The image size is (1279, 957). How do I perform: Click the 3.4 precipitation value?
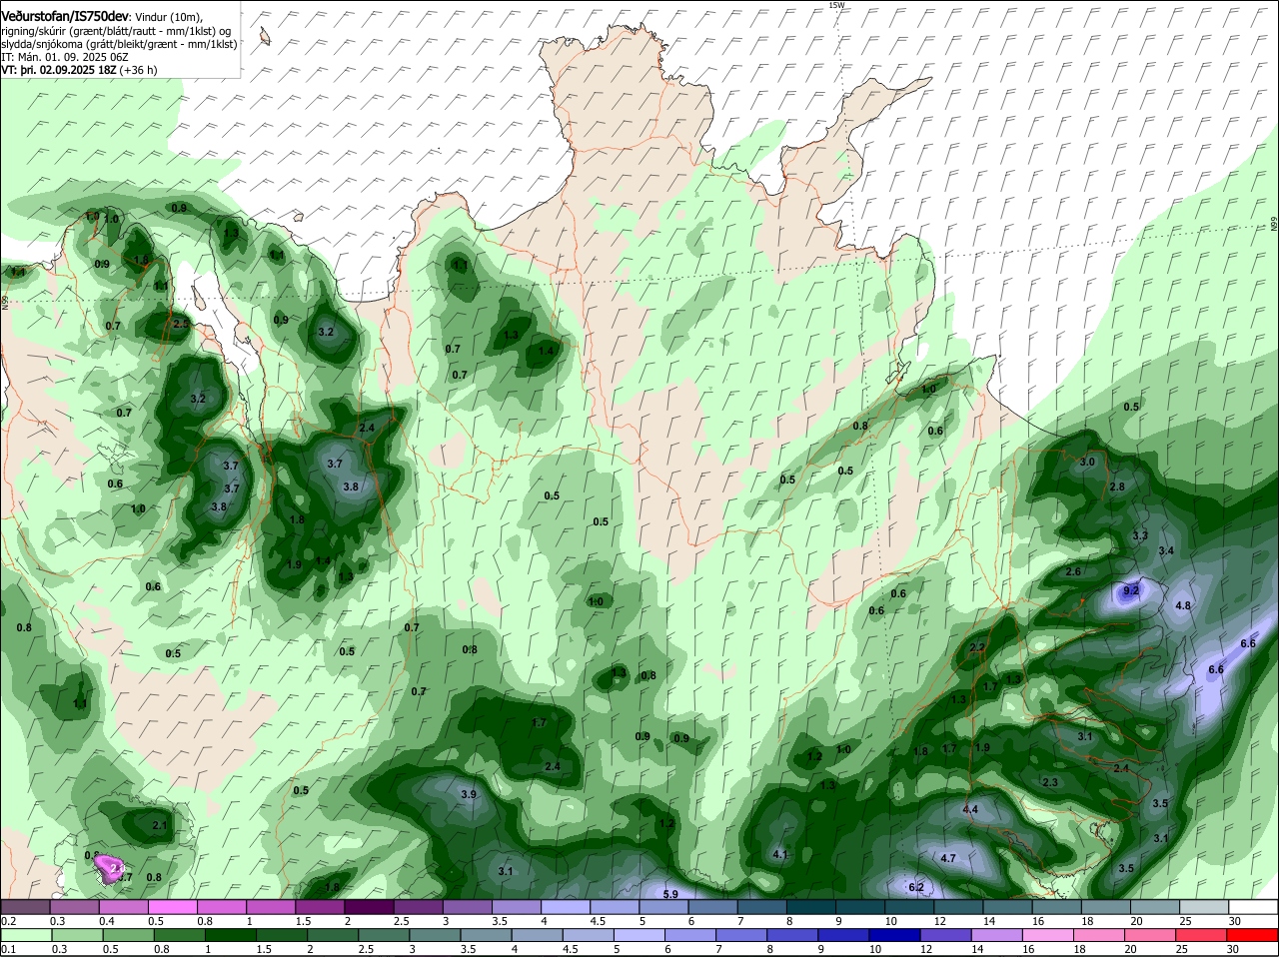coord(1166,551)
